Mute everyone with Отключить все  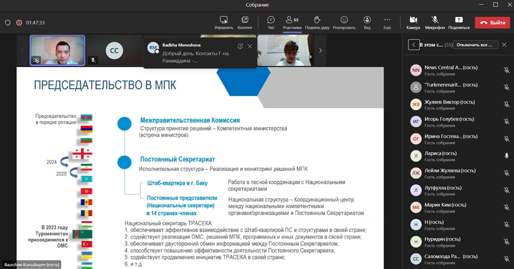click(x=475, y=45)
